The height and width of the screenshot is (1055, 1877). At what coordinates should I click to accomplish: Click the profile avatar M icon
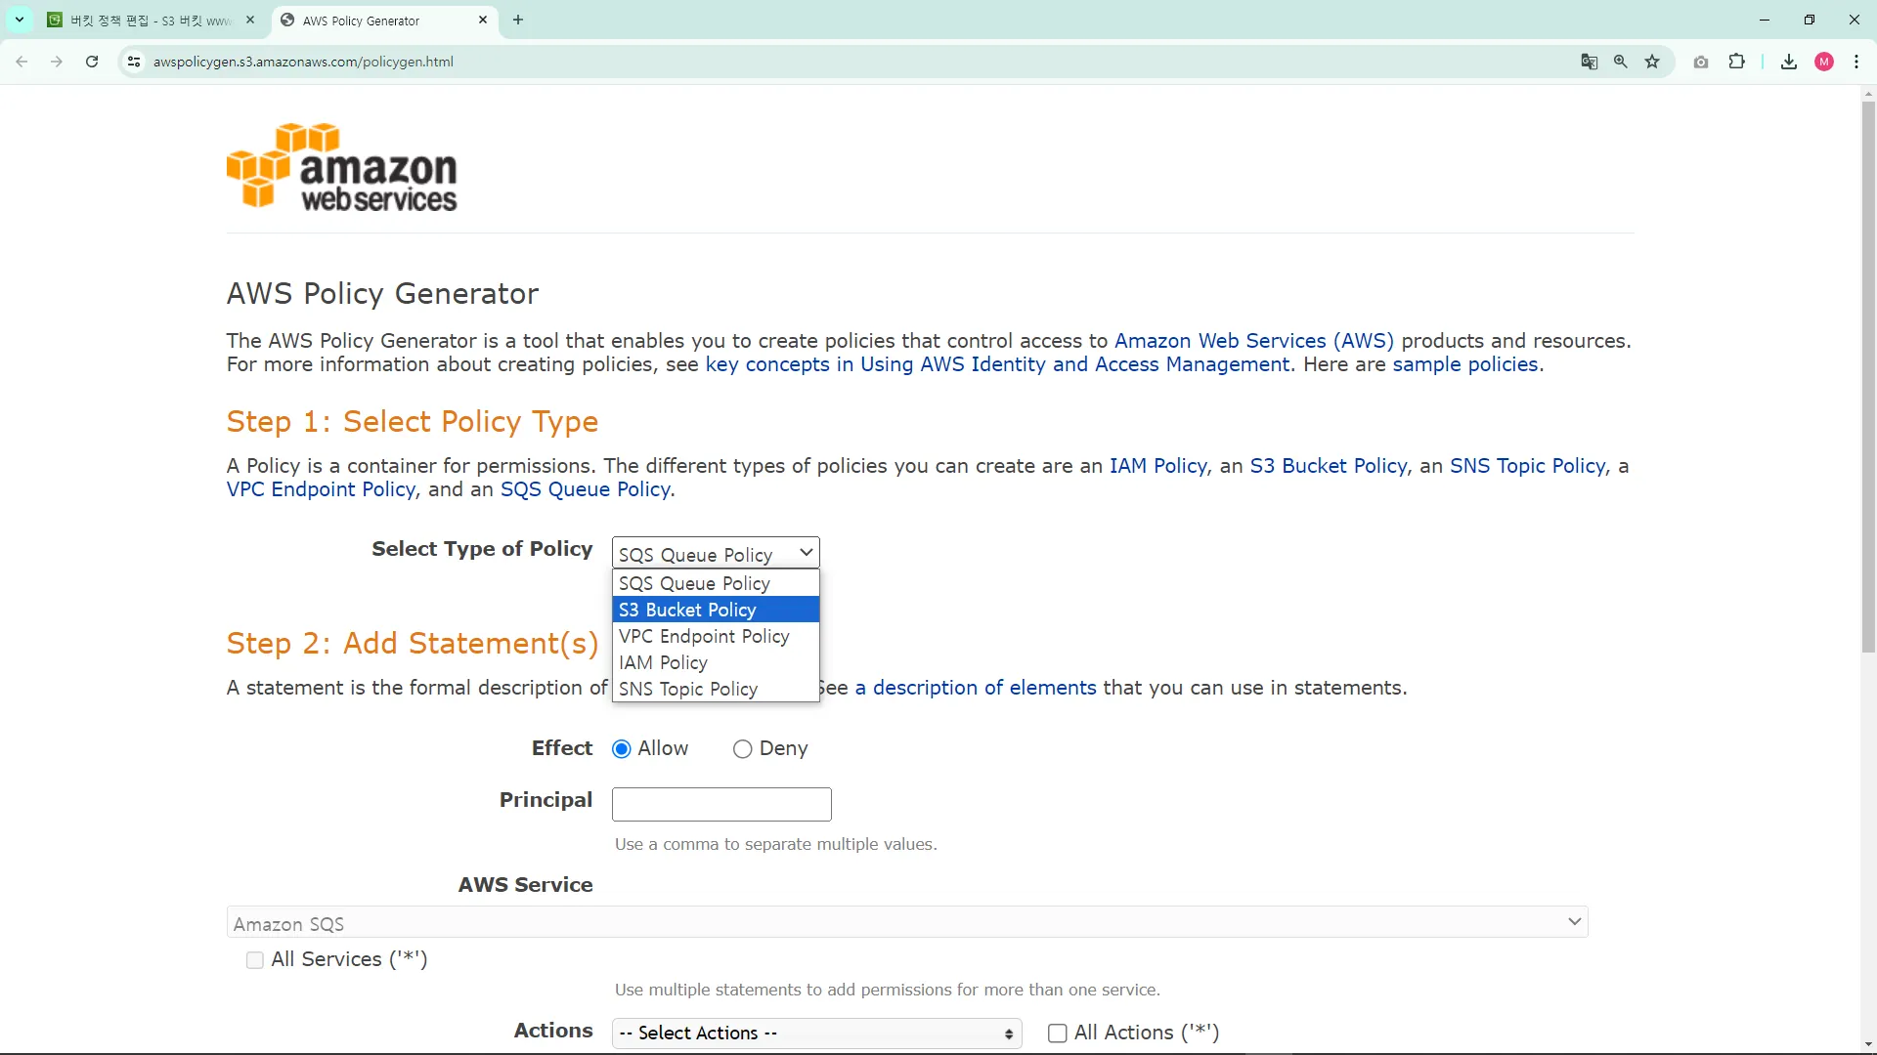[1823, 62]
